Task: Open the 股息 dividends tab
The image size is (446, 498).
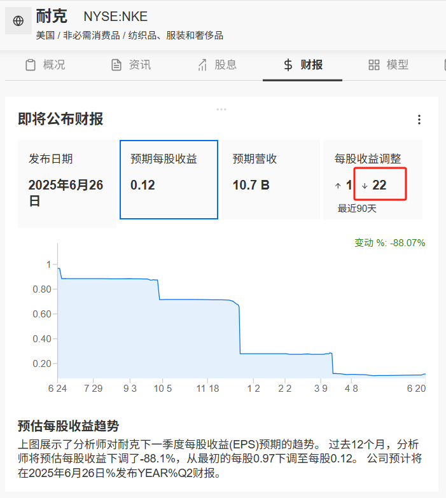Action: click(x=218, y=65)
